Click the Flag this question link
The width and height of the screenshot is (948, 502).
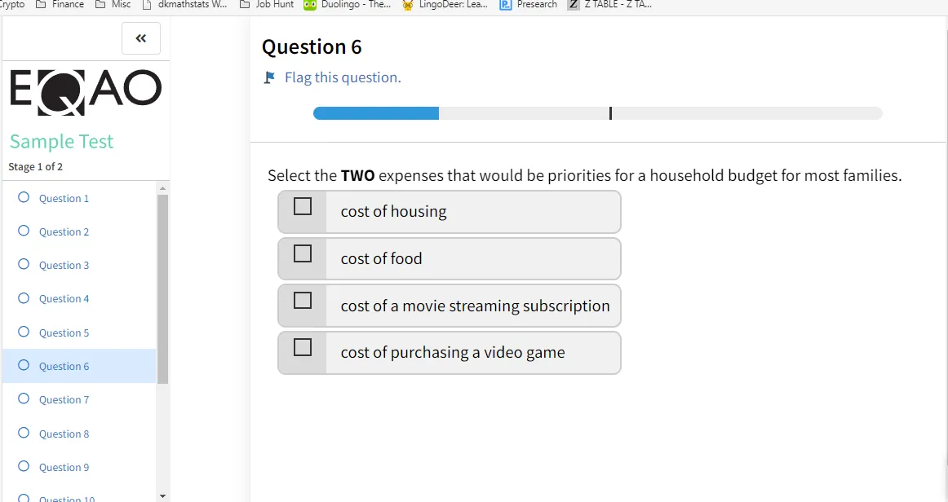pyautogui.click(x=343, y=78)
